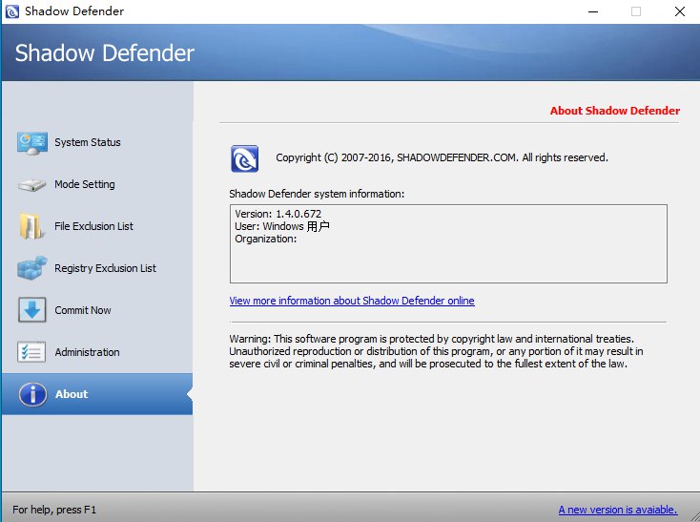Click the 'Version: 1.4.0.672' line

278,214
